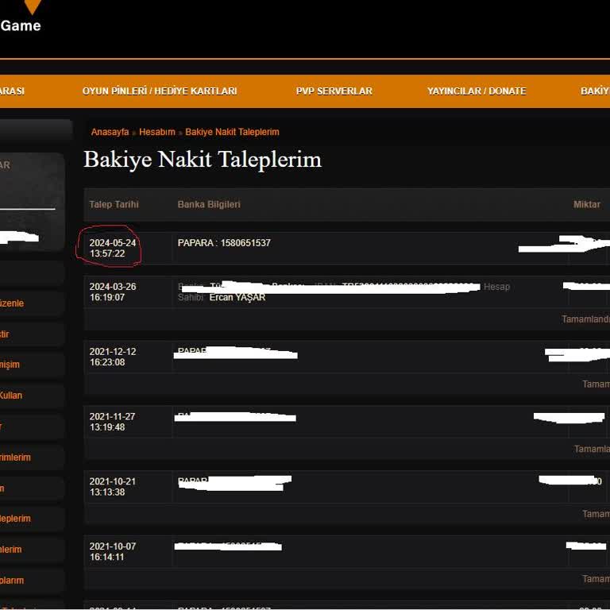Click account holder name Ercan YAŞAR
Screen dimensions: 610x610
pyautogui.click(x=237, y=297)
